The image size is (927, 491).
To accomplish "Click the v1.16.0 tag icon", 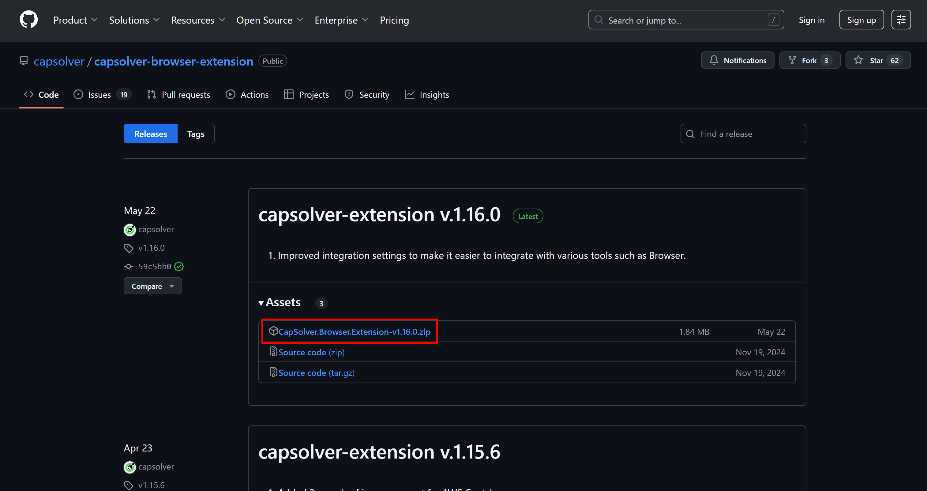I will [129, 248].
